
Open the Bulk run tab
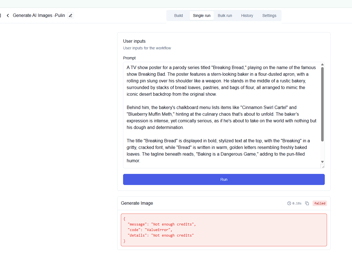click(x=225, y=16)
